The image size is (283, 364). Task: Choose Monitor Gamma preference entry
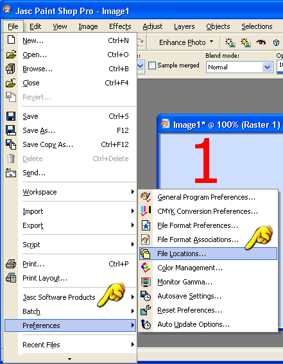point(208,282)
